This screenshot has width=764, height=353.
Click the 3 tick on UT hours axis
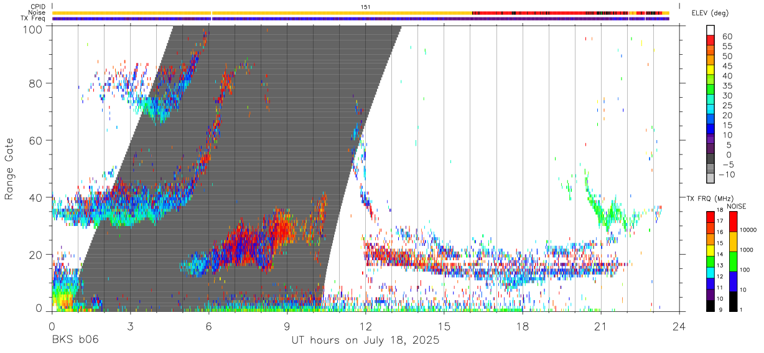coord(130,326)
